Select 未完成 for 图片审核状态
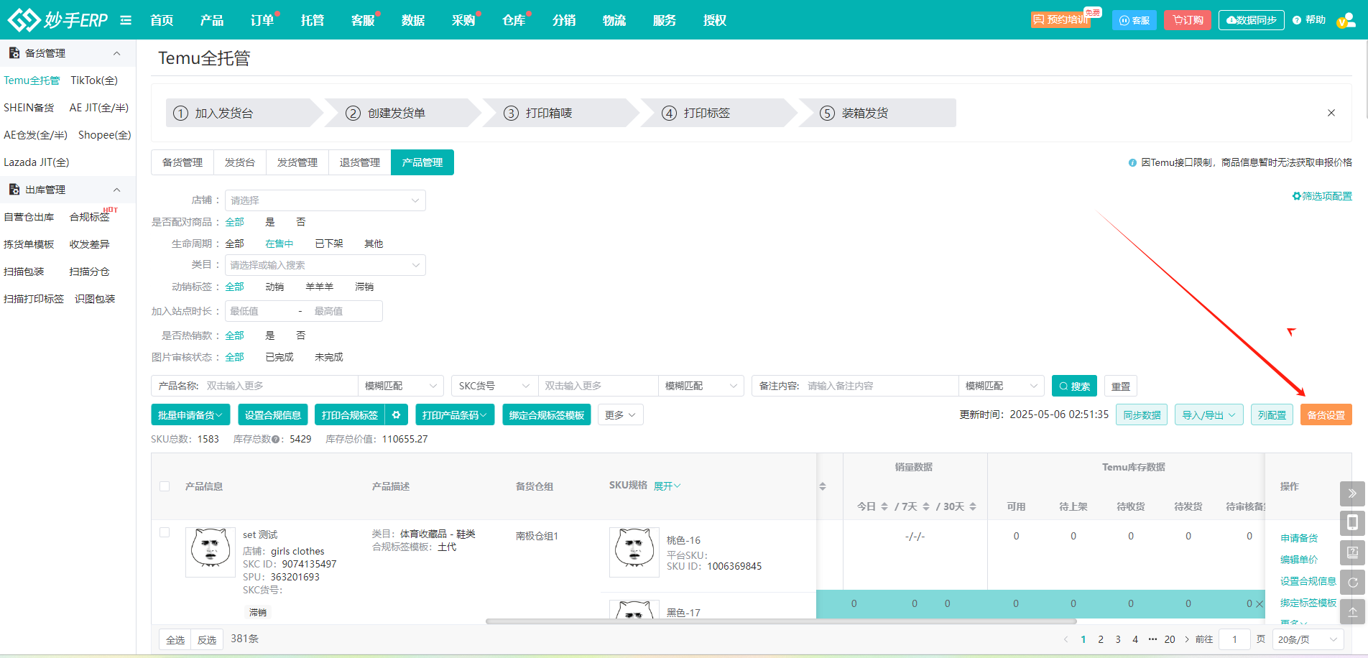The width and height of the screenshot is (1368, 658). click(329, 357)
